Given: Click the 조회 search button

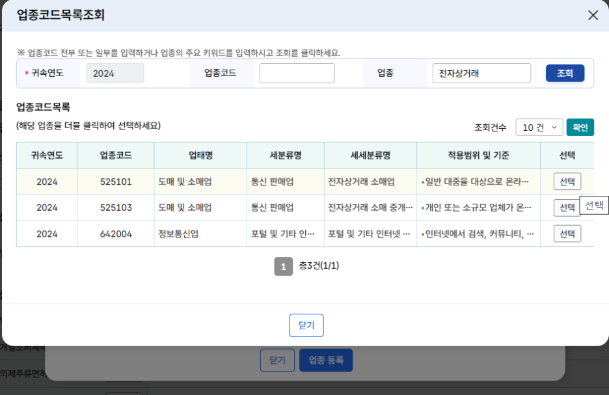Looking at the screenshot, I should click(565, 74).
